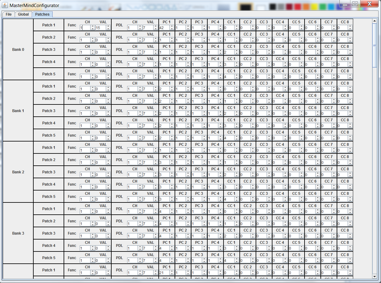Click the Java icon in the title bar
The height and width of the screenshot is (283, 381).
5,6
